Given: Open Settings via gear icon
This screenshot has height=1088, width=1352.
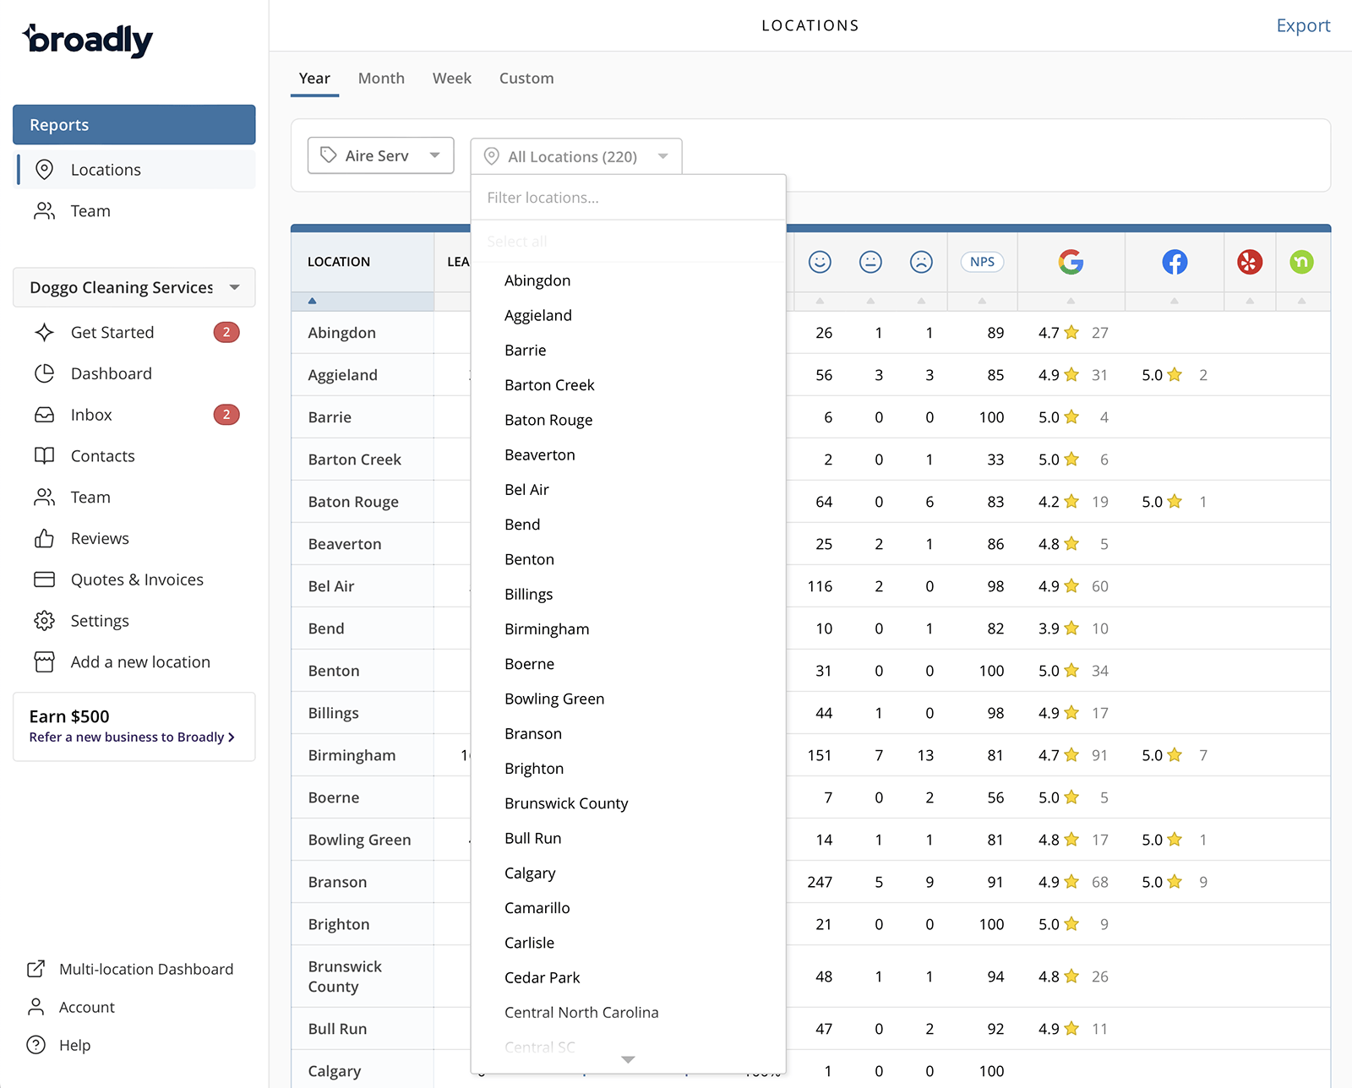Looking at the screenshot, I should coord(44,621).
